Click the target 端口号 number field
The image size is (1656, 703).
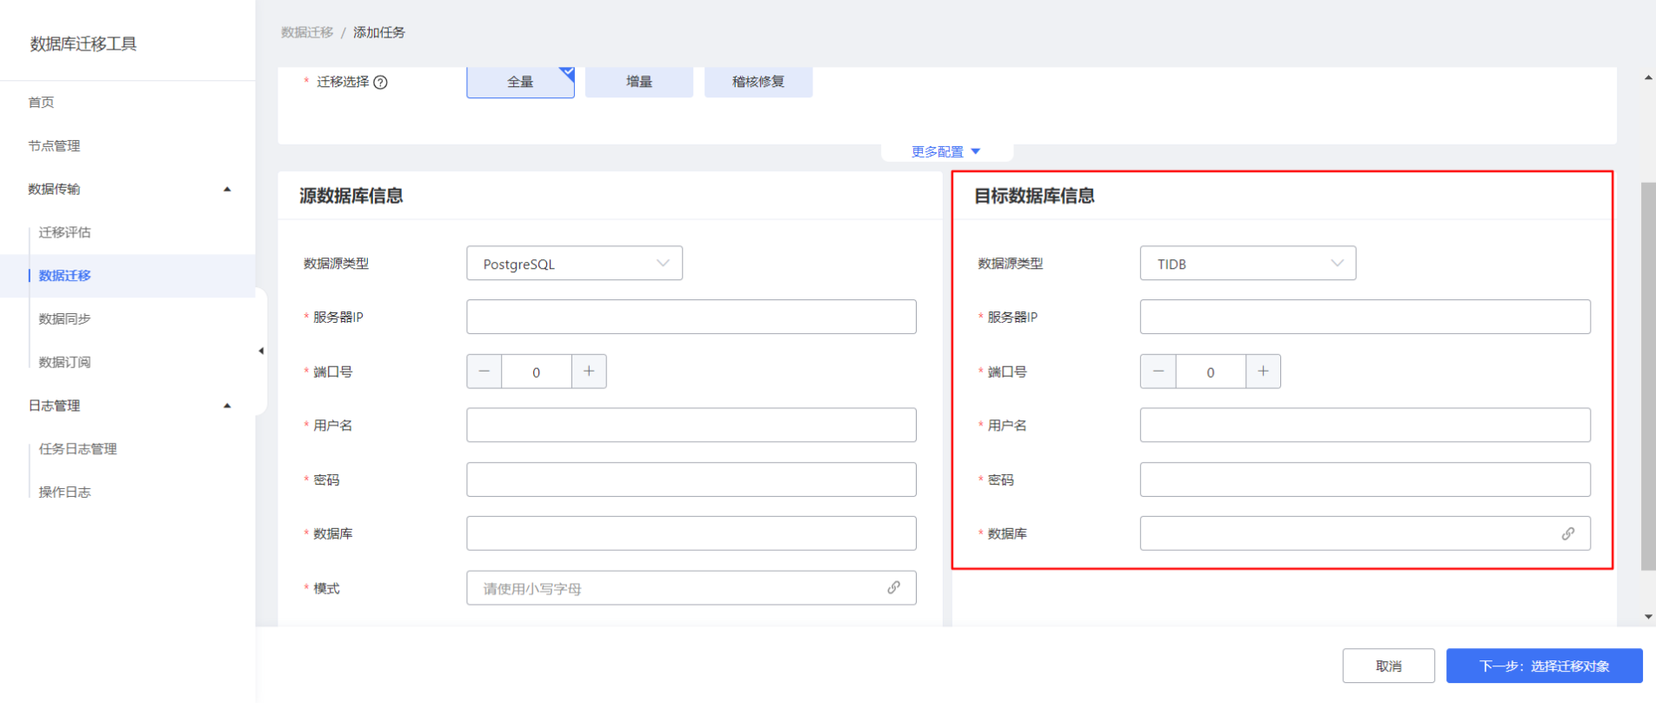(1211, 372)
